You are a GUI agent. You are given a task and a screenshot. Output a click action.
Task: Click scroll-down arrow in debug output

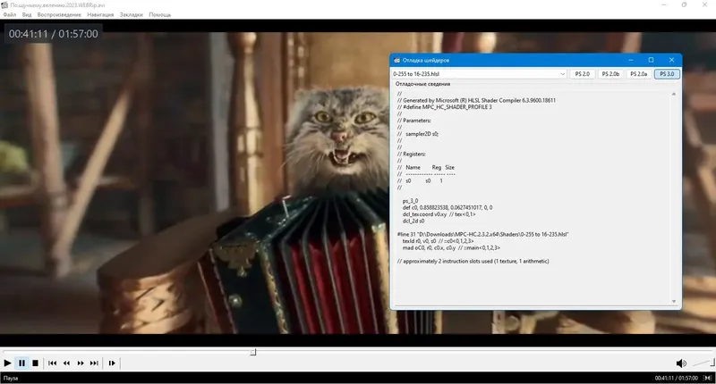(x=674, y=301)
